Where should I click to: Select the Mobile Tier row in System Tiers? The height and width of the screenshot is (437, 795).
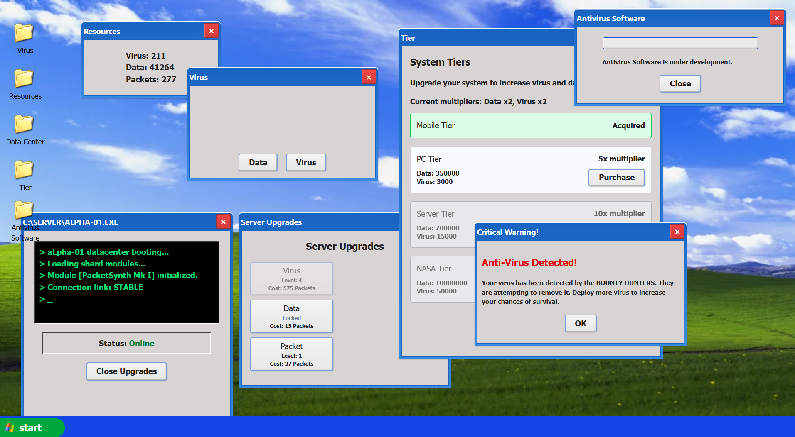click(x=531, y=125)
